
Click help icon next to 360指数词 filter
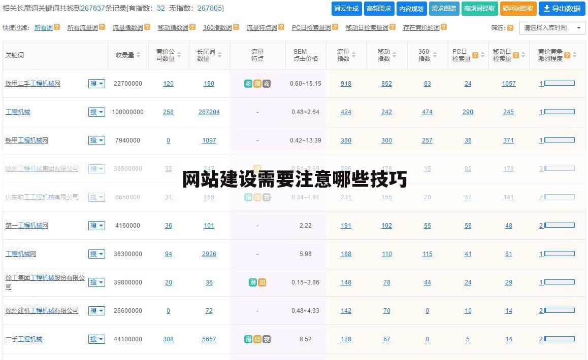(x=236, y=27)
